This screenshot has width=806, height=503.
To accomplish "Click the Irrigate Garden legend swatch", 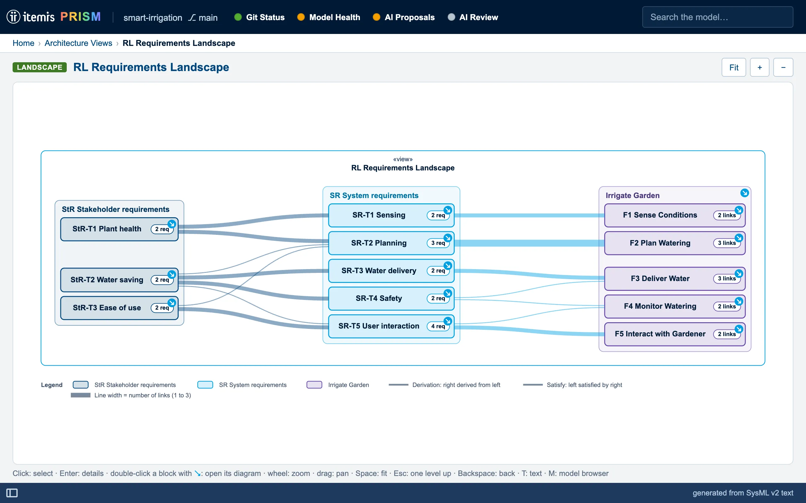I will click(315, 384).
